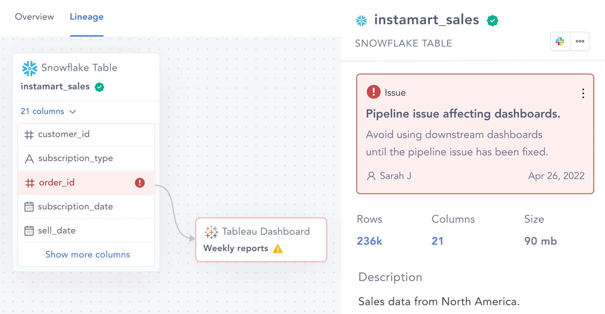This screenshot has width=605, height=314.
Task: Click the Apr 26, 2022 date
Action: 556,176
